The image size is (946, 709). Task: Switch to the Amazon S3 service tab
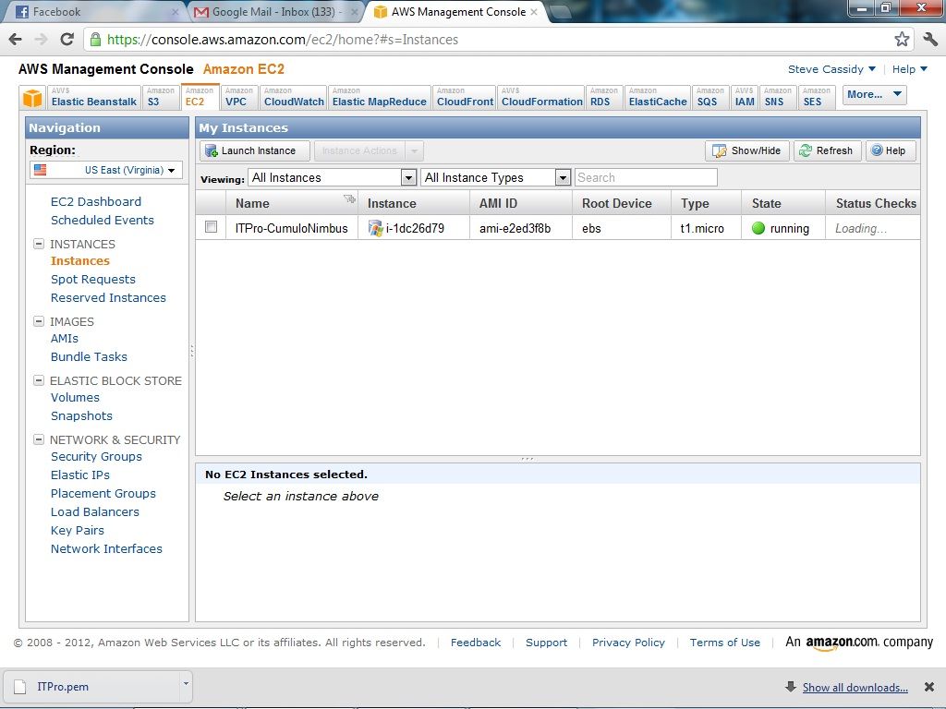click(x=161, y=97)
